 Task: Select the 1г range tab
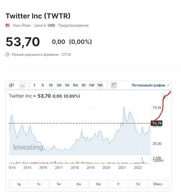pos(118,184)
